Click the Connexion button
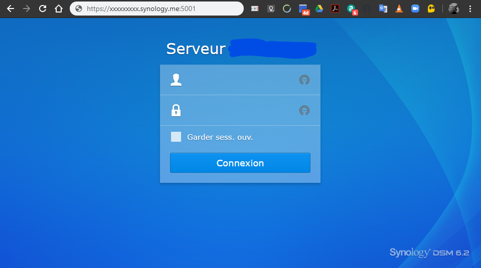This screenshot has width=481, height=268. (240, 163)
